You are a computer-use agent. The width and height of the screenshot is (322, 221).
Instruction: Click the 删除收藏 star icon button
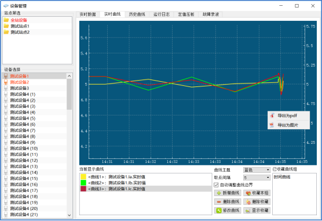pyautogui.click(x=257, y=202)
